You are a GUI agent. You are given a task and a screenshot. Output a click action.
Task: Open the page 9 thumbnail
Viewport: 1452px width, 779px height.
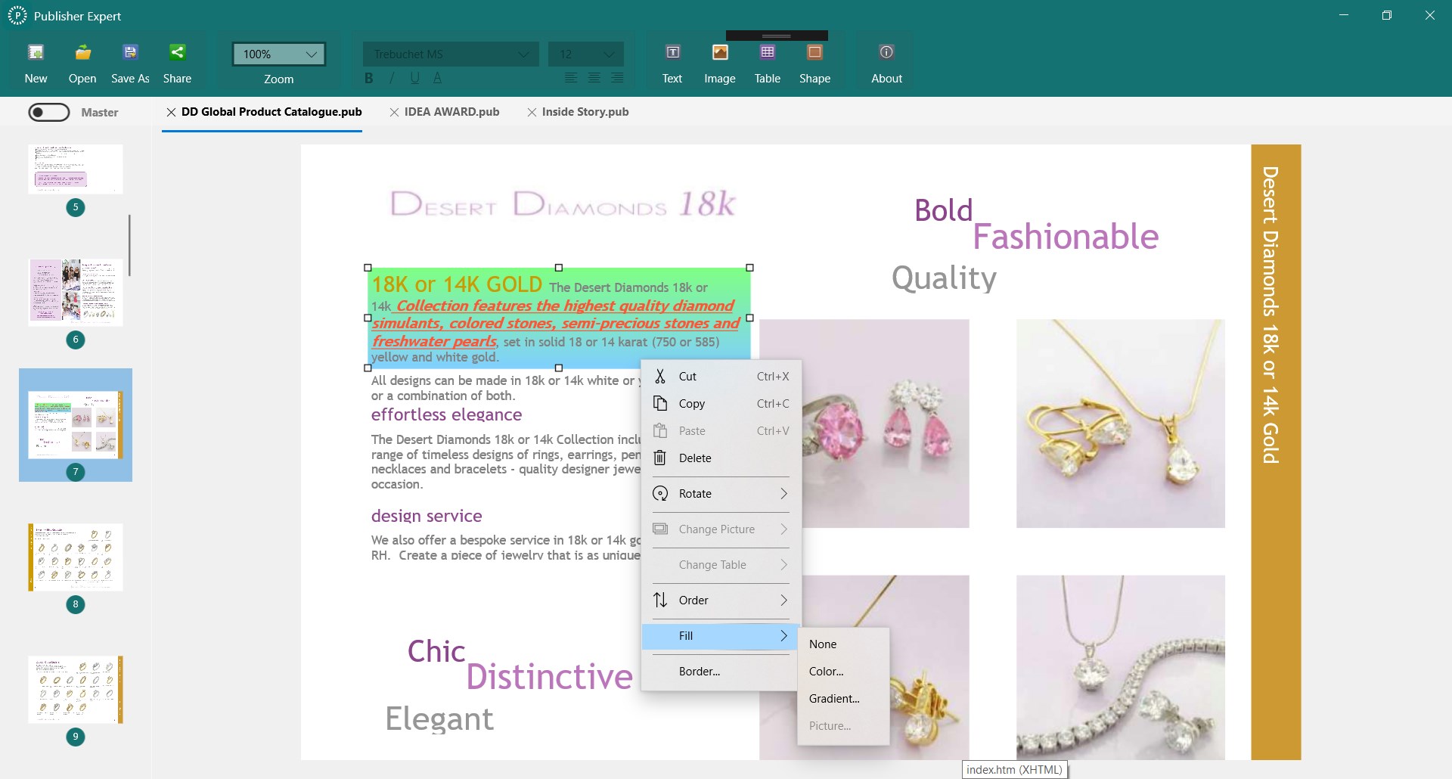point(76,690)
